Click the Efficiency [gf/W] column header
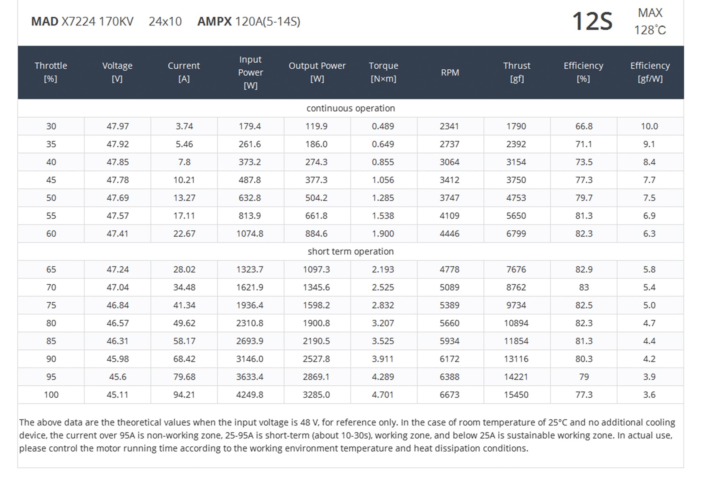Screen dimensions: 702x478 click(650, 72)
